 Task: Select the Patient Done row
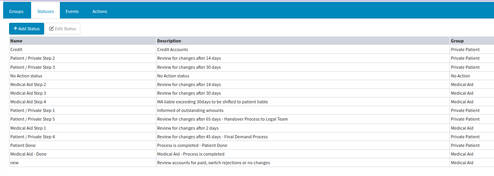tap(251, 145)
